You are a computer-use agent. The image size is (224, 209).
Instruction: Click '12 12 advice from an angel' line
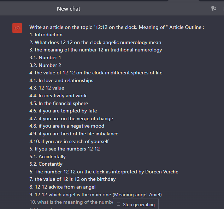point(63,187)
